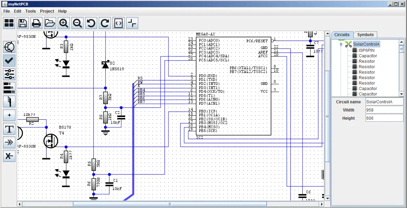Open the four-squares grid icon in the toolbar
The width and height of the screenshot is (407, 208).
(9, 23)
